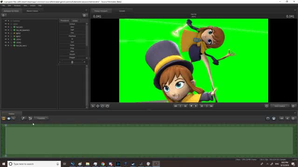Open the Help menu
The height and width of the screenshot is (167, 298).
40,6
